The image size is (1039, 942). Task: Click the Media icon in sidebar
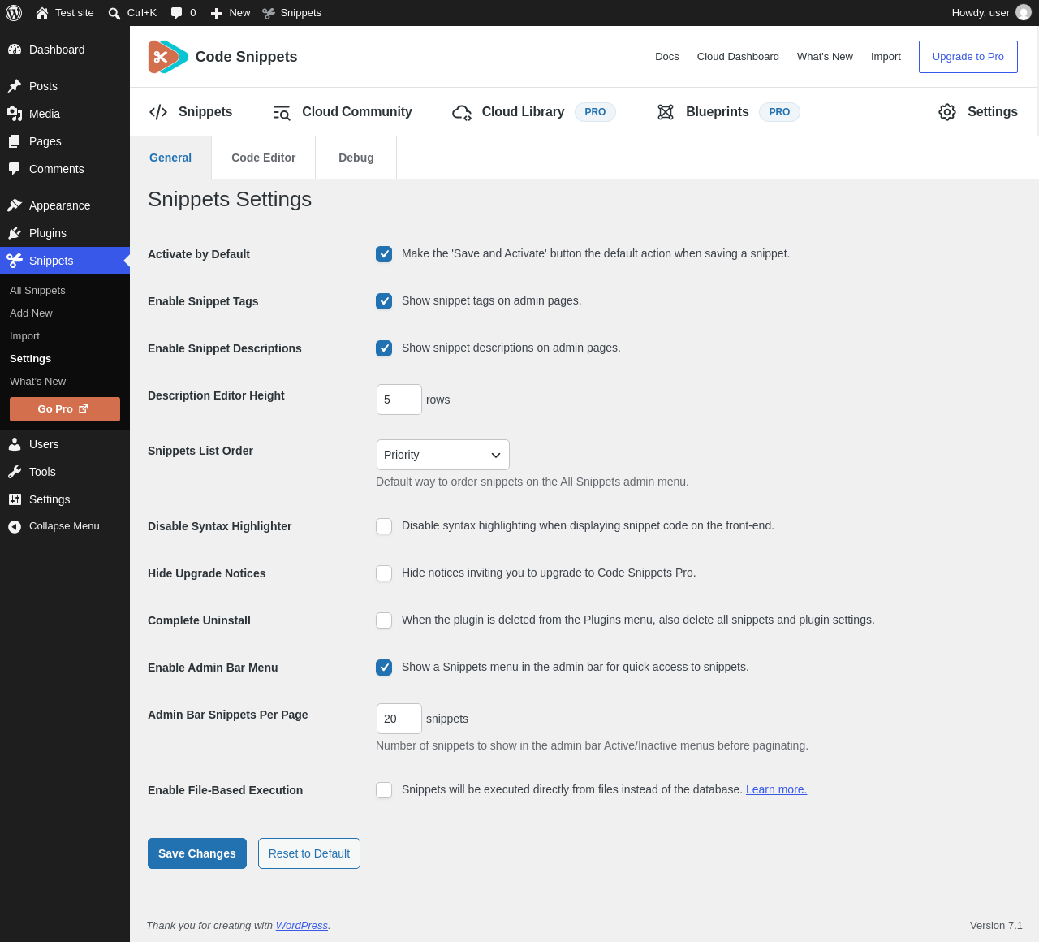pos(15,114)
